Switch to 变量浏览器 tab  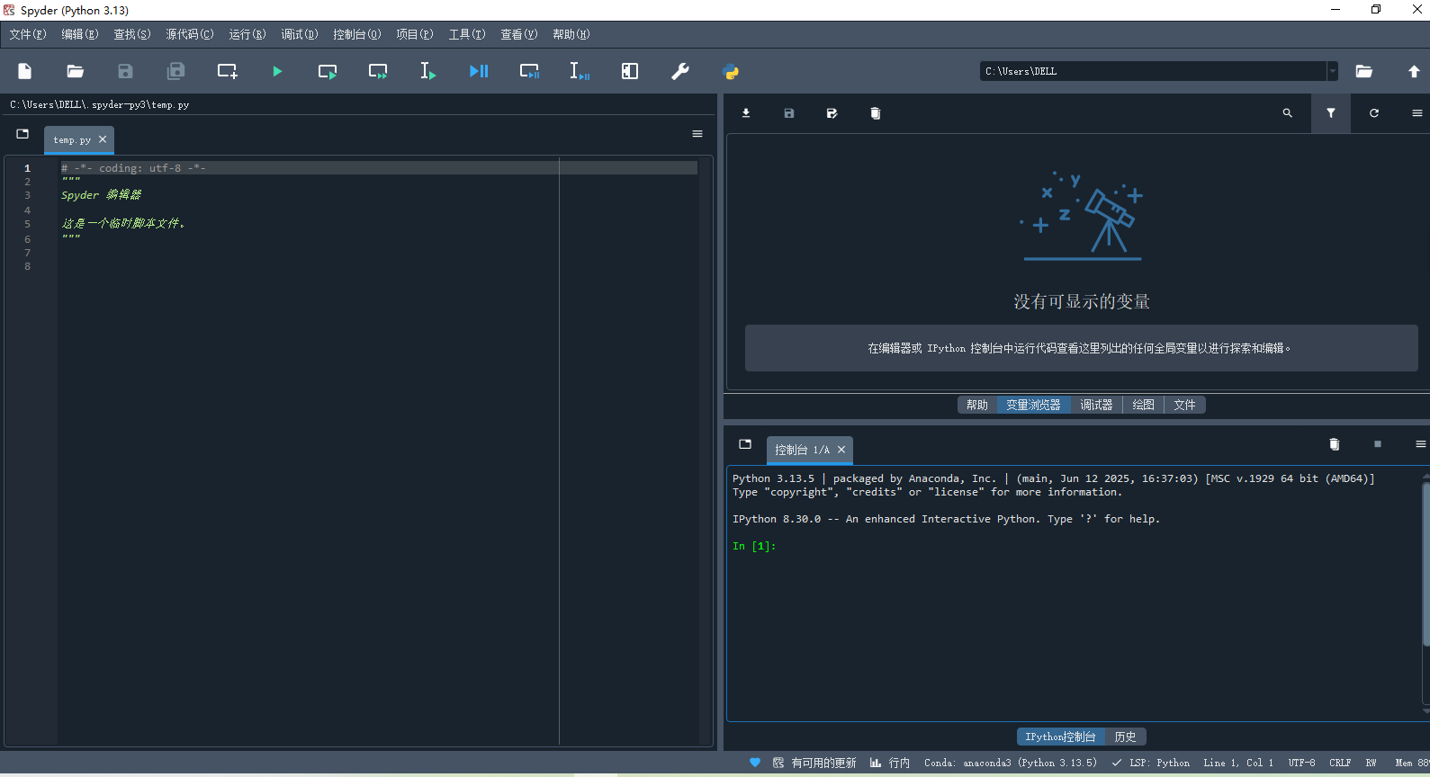(x=1033, y=405)
